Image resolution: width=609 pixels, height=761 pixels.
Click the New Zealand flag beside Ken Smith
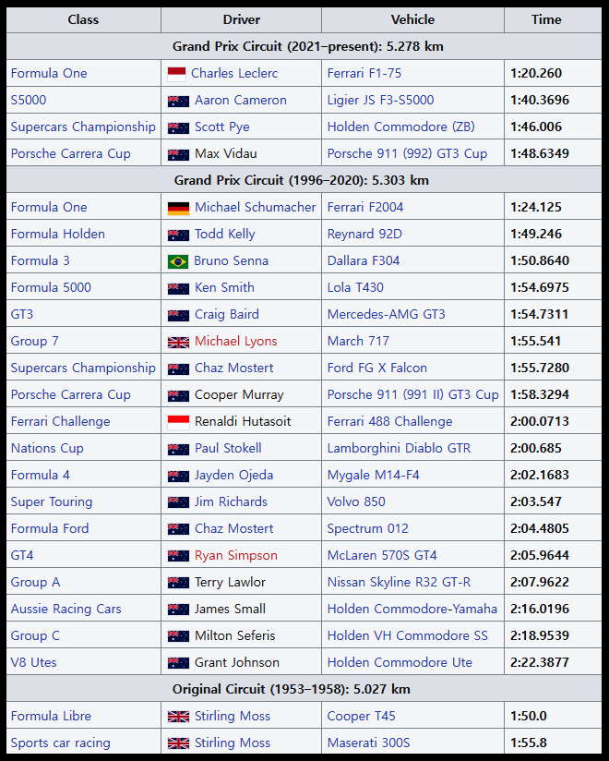tap(178, 289)
